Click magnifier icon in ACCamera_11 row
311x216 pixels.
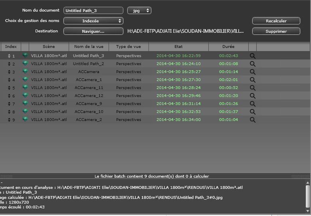tap(252, 88)
